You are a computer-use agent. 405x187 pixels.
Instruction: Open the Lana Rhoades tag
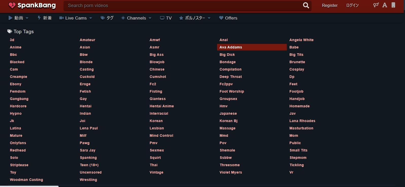click(x=302, y=121)
